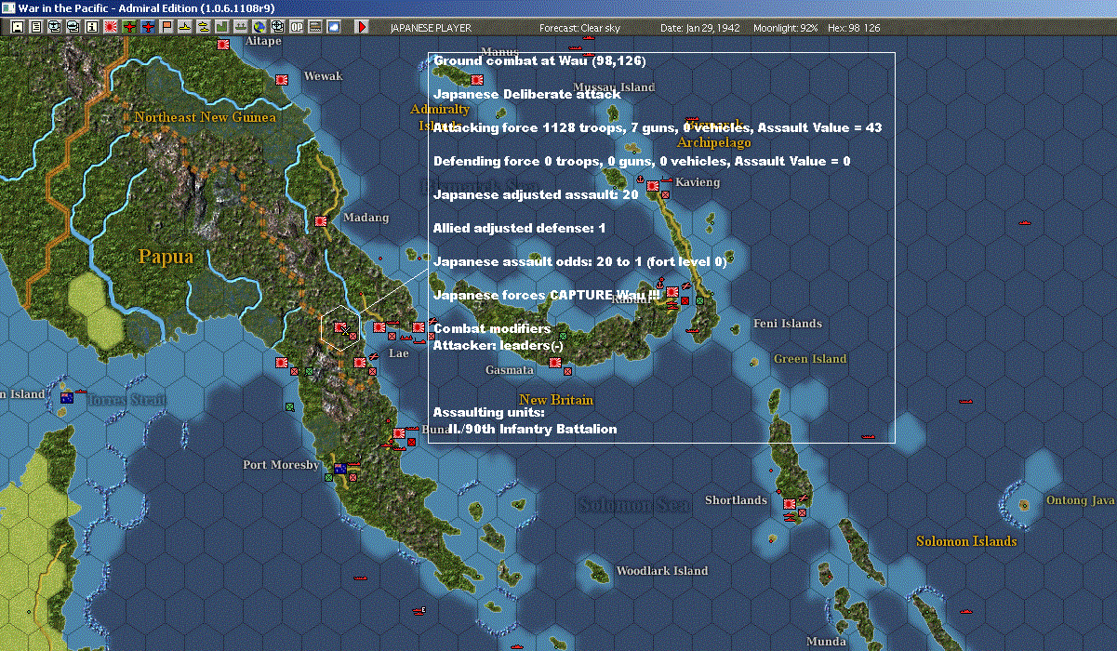Click the red play arrow to end turn
This screenshot has width=1117, height=651.
pyautogui.click(x=362, y=27)
